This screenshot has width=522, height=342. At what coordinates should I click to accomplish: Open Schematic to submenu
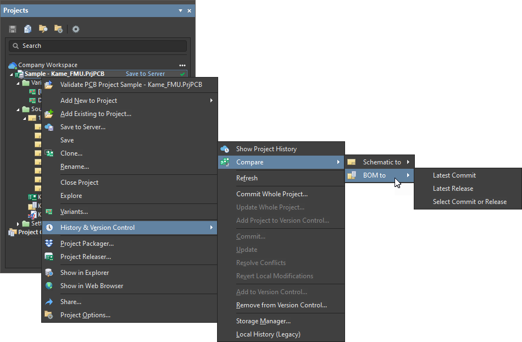tap(381, 162)
